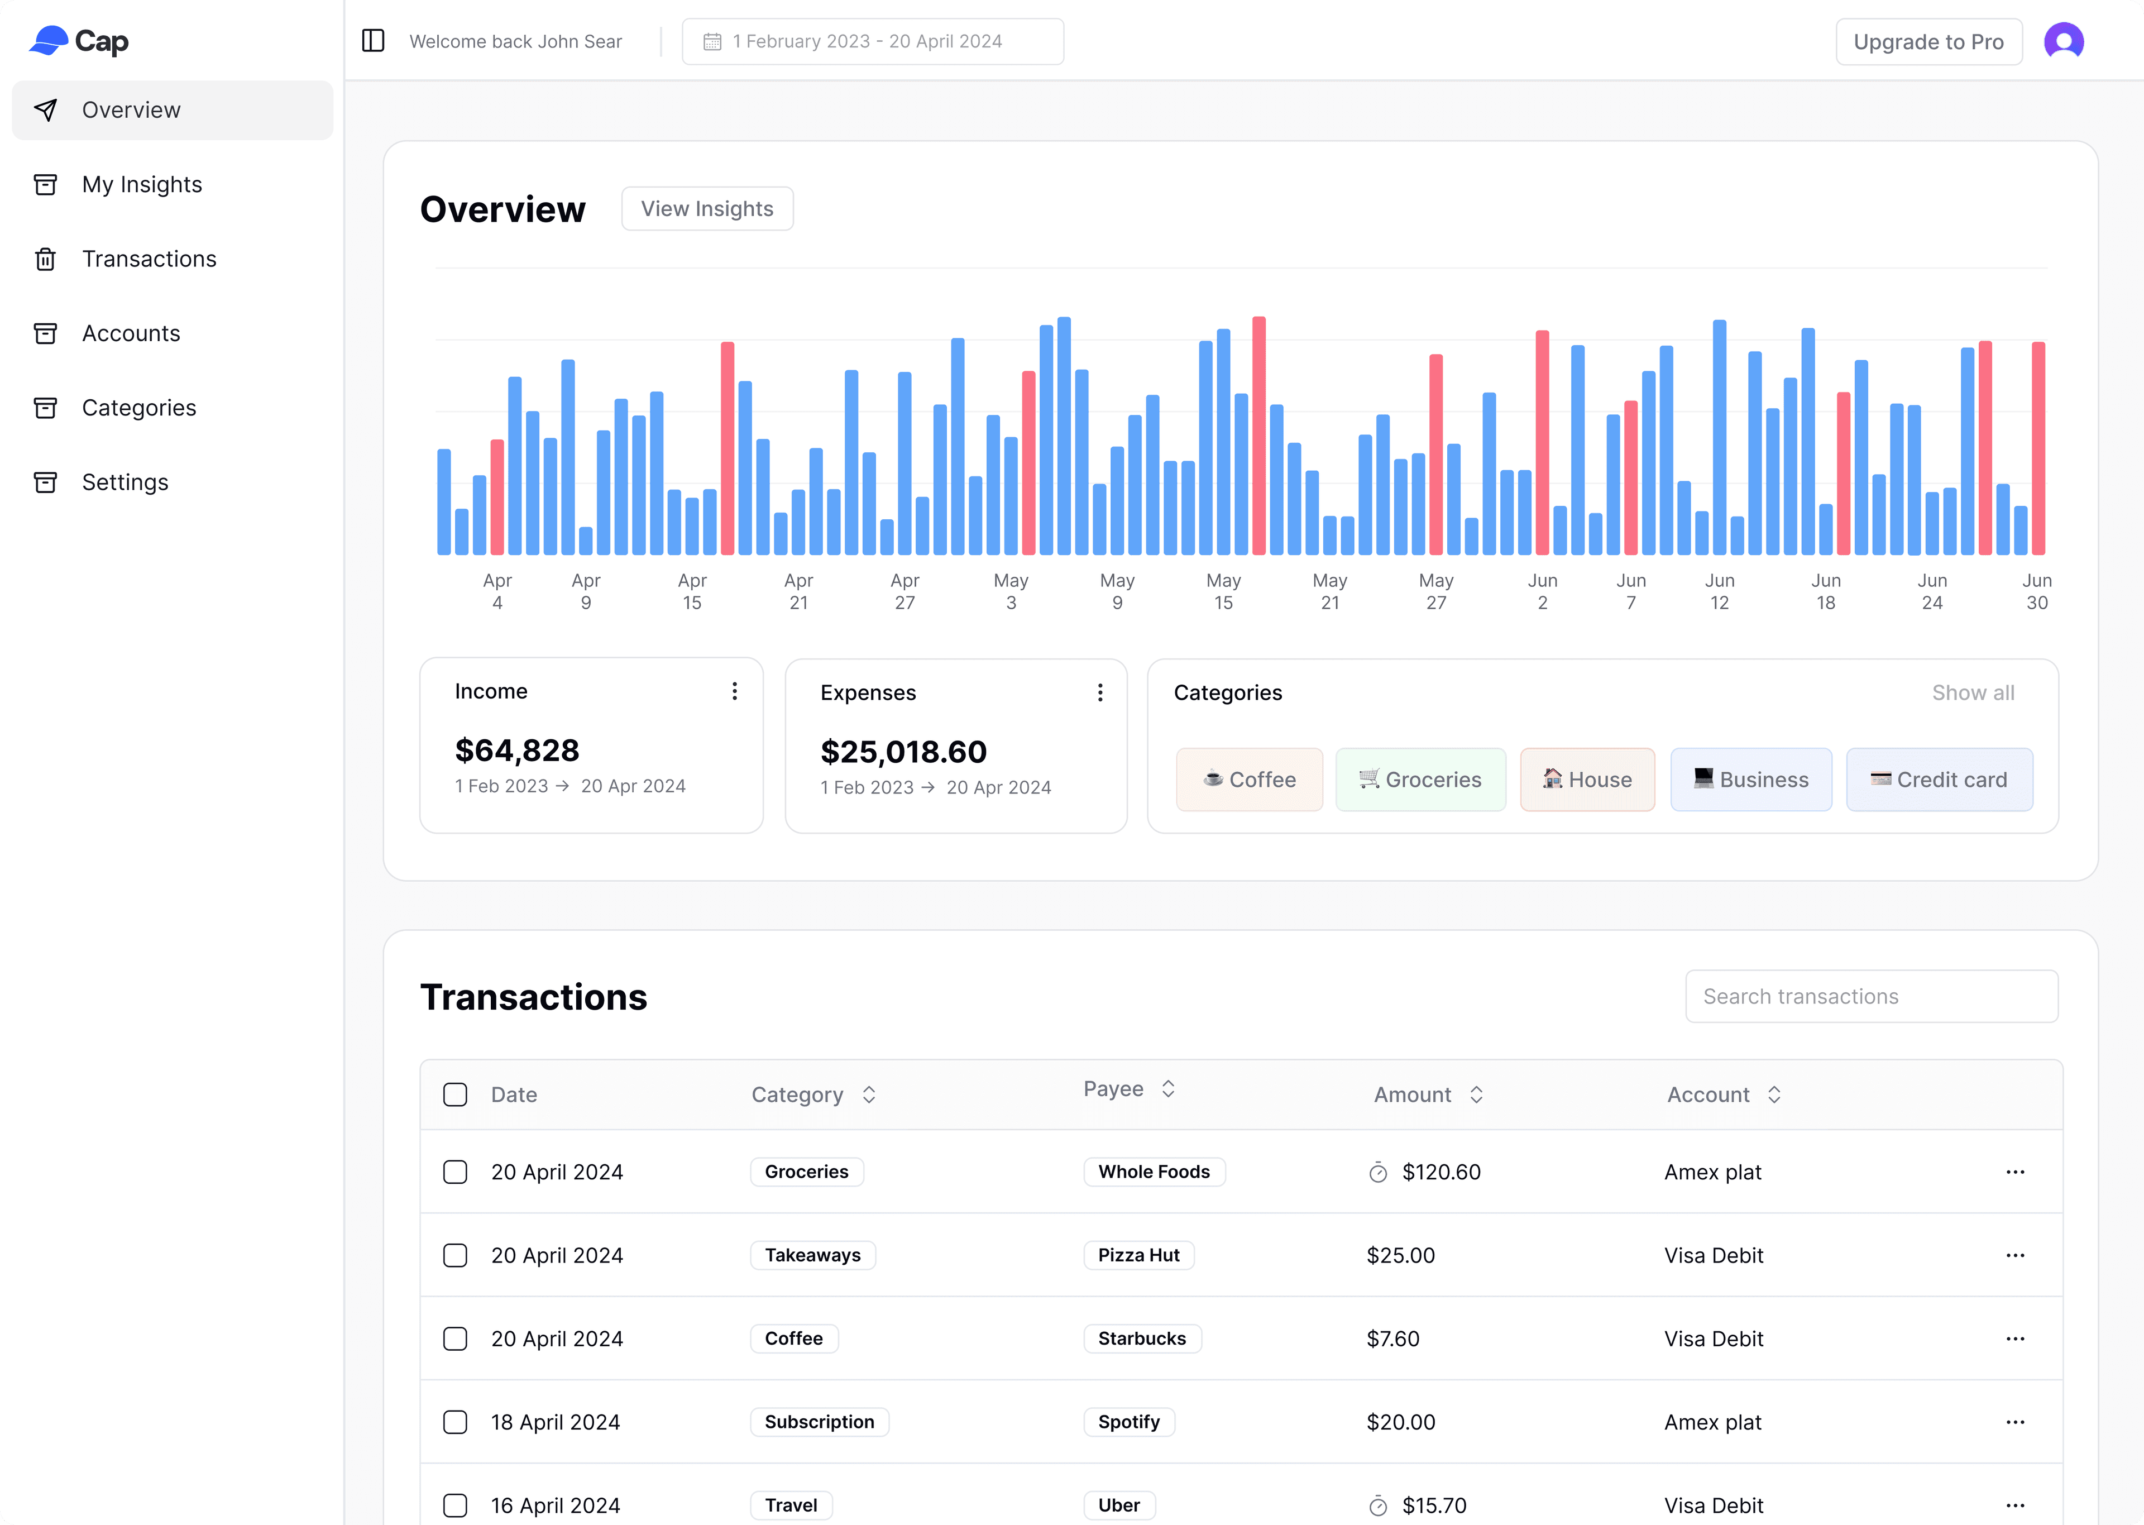The width and height of the screenshot is (2144, 1525).
Task: Toggle the sidebar panel icon
Action: click(x=372, y=40)
